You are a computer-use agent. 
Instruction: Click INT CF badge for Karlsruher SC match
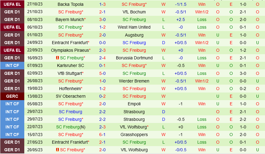click(12, 65)
